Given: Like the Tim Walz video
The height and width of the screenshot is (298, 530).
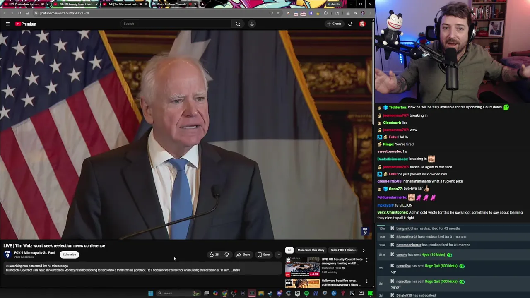Looking at the screenshot, I should [x=214, y=255].
